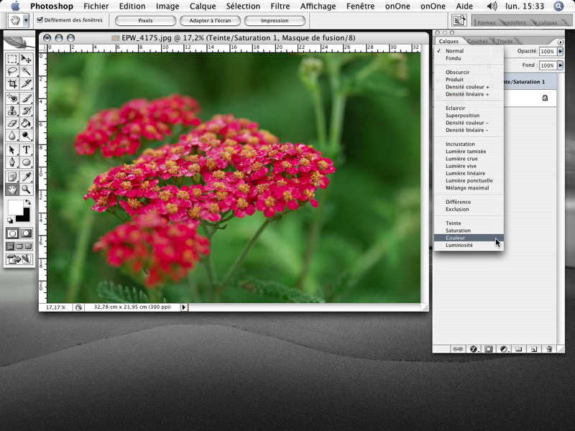Image resolution: width=575 pixels, height=431 pixels.
Task: Activate the Hand tool in toolbox
Action: [12, 190]
